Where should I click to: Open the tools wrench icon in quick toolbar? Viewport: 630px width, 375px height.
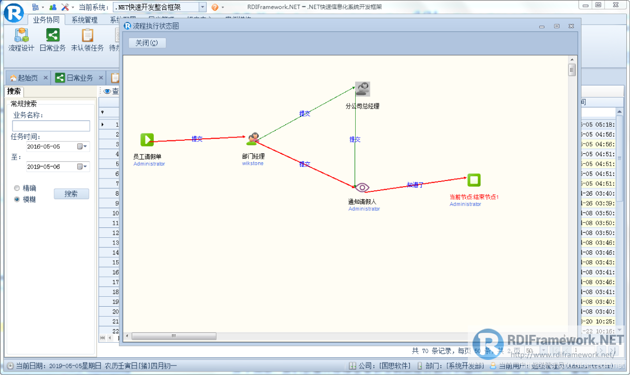65,7
